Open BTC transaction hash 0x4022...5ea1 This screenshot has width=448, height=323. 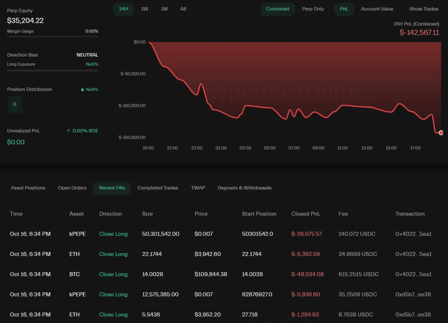tap(413, 274)
